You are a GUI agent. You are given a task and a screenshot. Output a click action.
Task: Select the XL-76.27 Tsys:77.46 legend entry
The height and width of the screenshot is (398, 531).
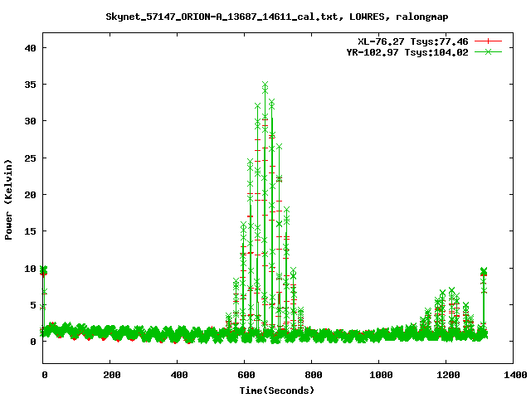[x=413, y=41]
